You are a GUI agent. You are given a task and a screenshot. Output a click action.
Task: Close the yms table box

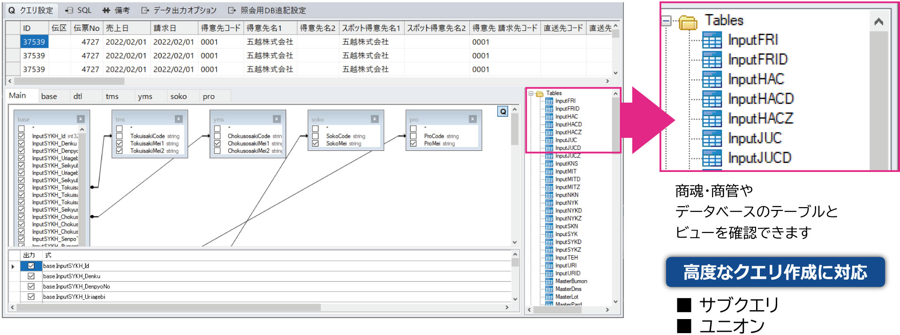pyautogui.click(x=277, y=119)
